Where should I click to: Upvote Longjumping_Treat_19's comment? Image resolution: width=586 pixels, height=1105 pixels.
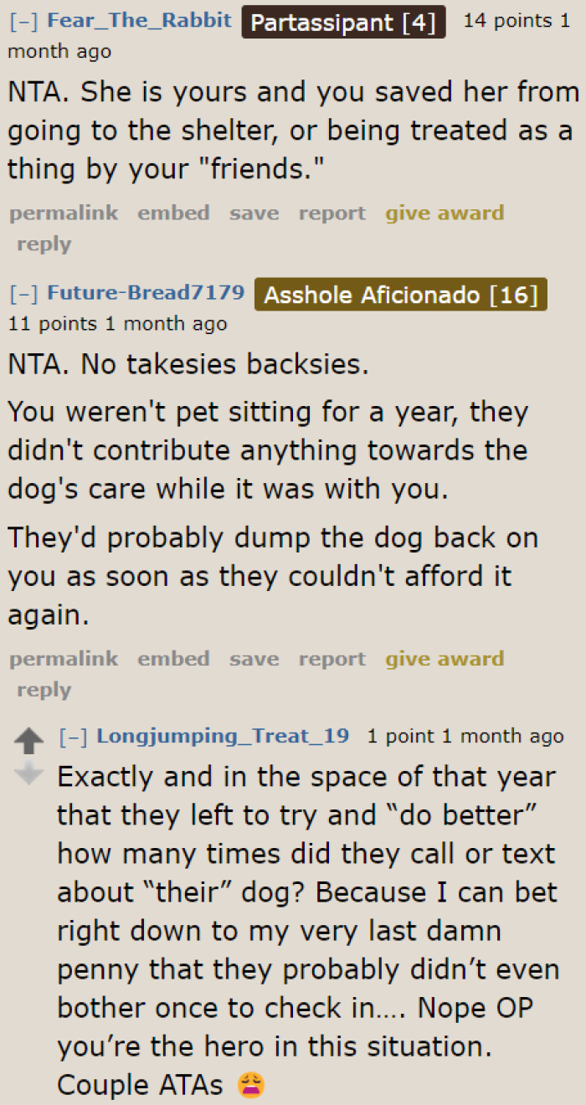[29, 738]
